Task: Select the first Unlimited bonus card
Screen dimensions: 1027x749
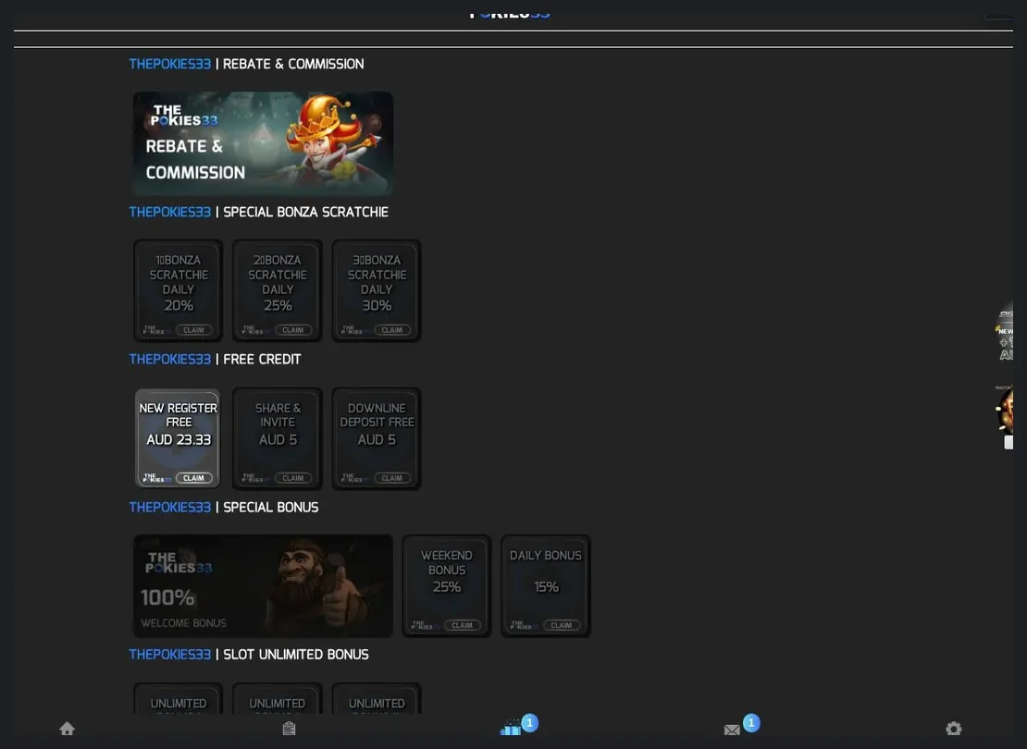Action: 179,698
